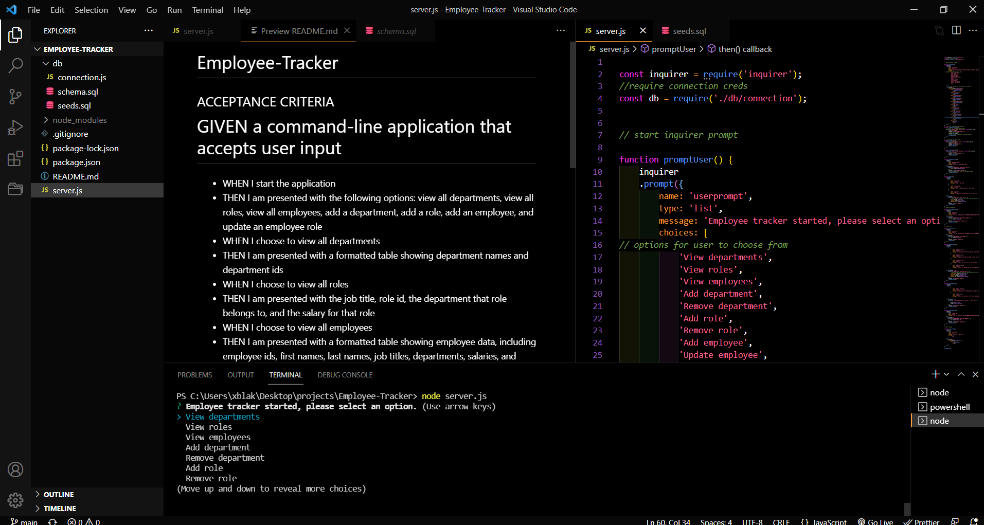Open the Extensions view
984x525 pixels.
[x=15, y=158]
